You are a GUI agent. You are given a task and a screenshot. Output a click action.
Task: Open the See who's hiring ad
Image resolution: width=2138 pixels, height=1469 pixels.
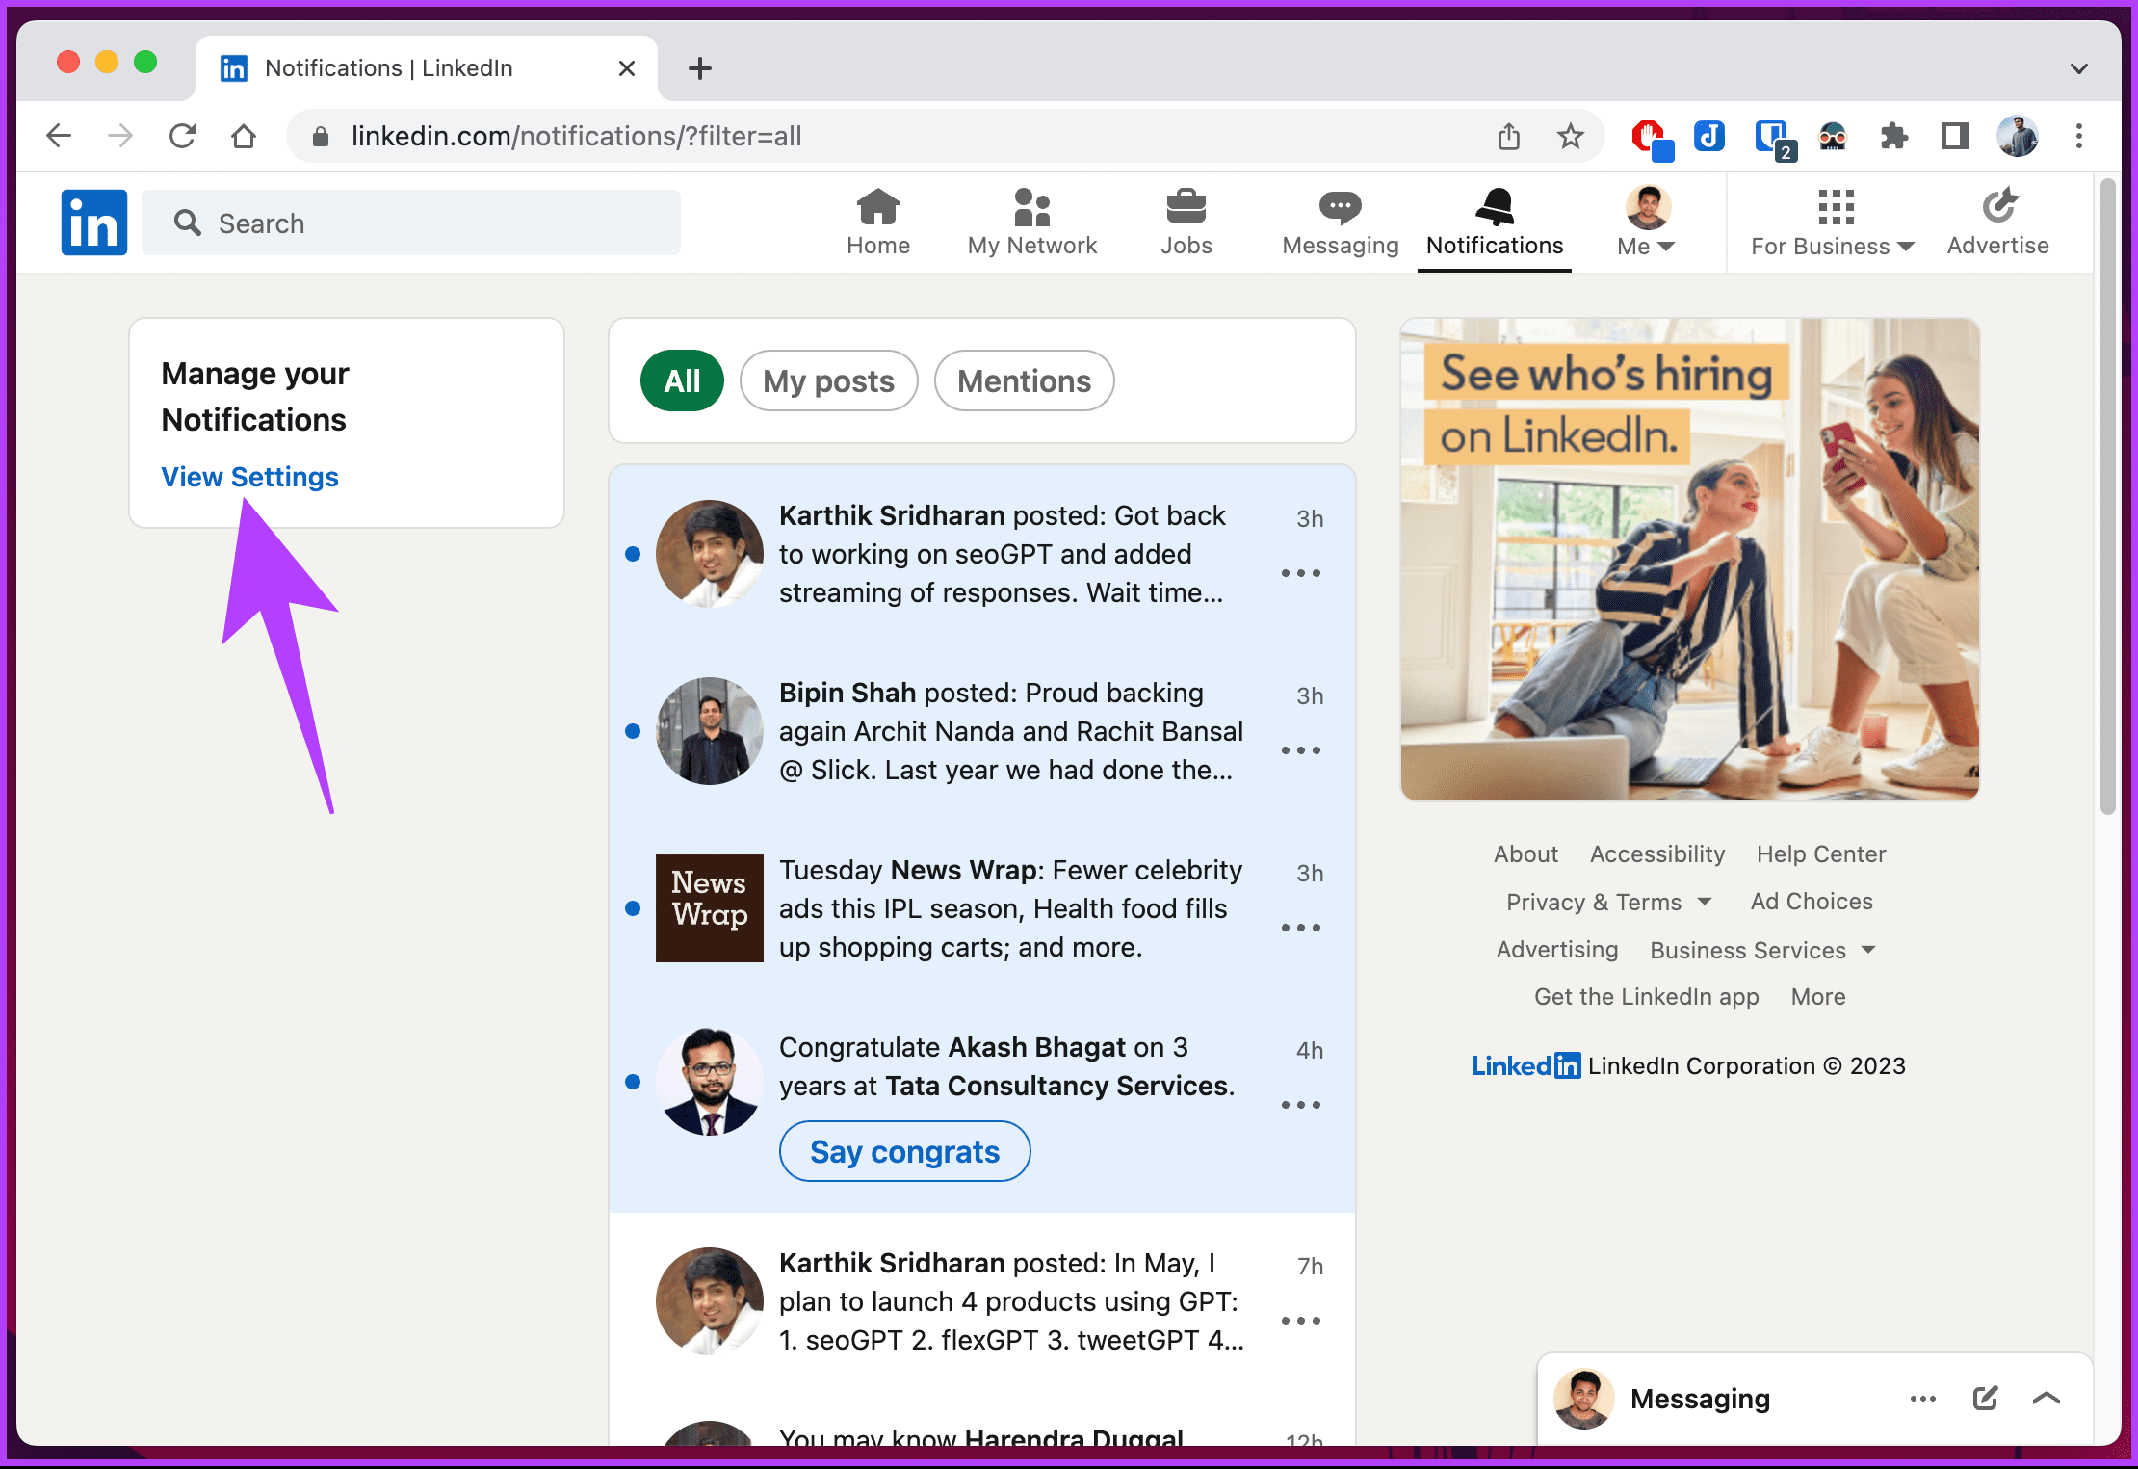point(1690,560)
